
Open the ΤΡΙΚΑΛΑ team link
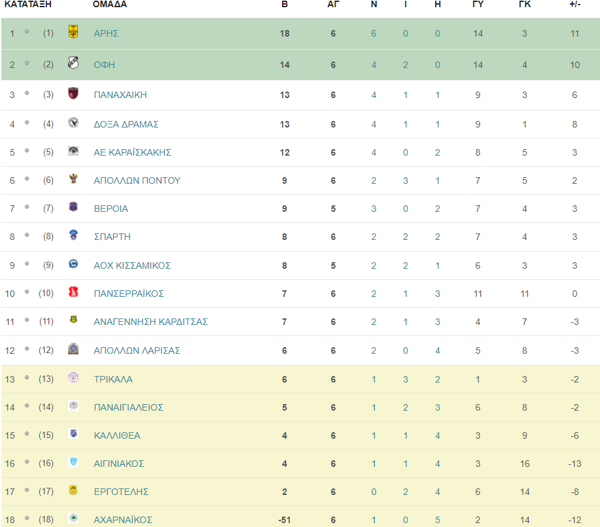113,379
